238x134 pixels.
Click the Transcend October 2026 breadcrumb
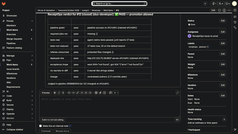coord(69,10)
